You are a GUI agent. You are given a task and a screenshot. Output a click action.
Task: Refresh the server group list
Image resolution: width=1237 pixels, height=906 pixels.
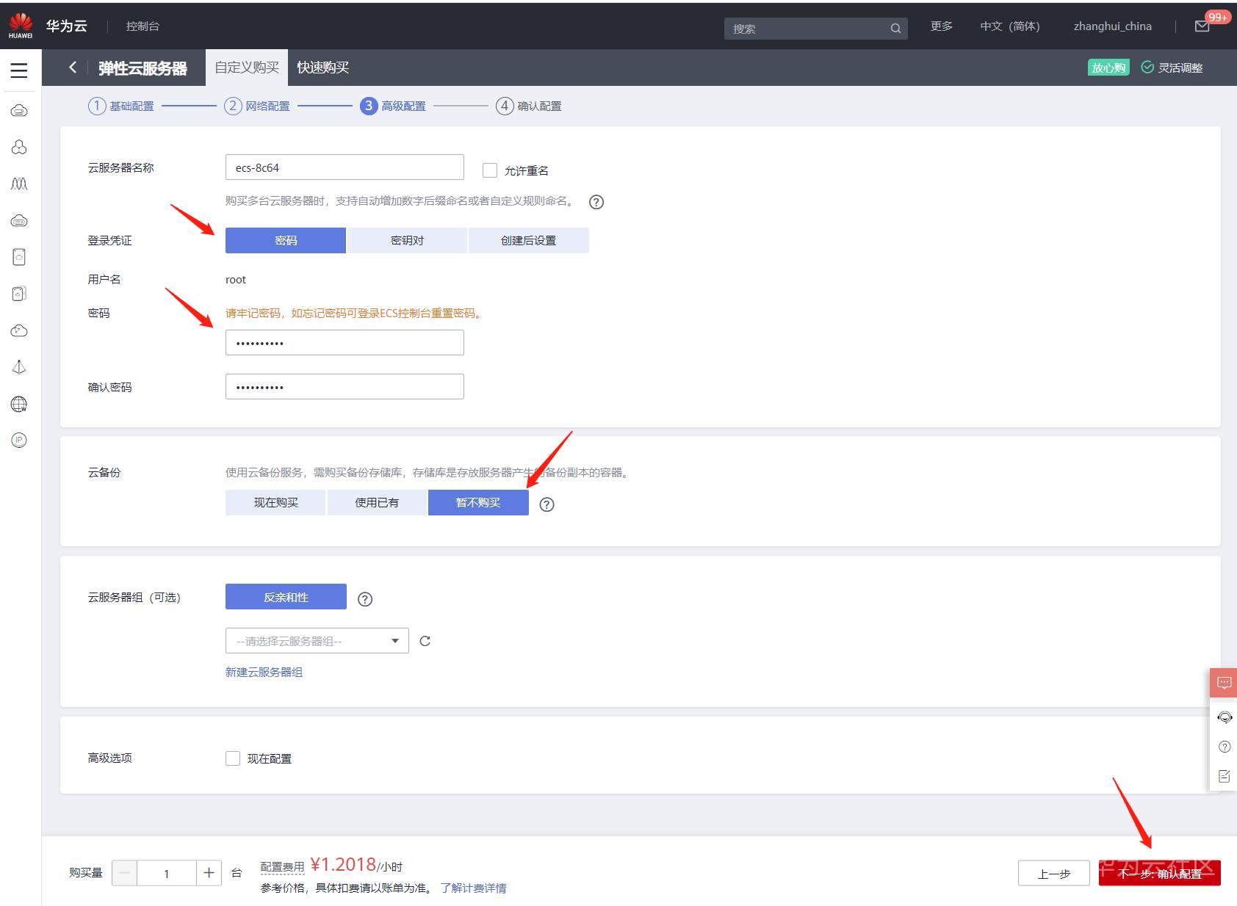pos(425,641)
